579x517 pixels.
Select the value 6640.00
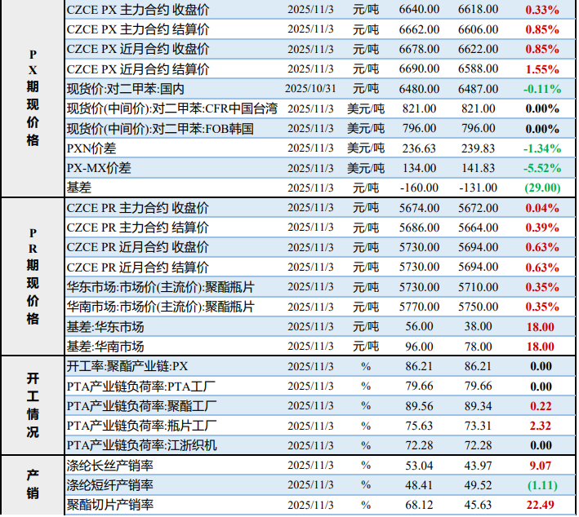coord(419,10)
